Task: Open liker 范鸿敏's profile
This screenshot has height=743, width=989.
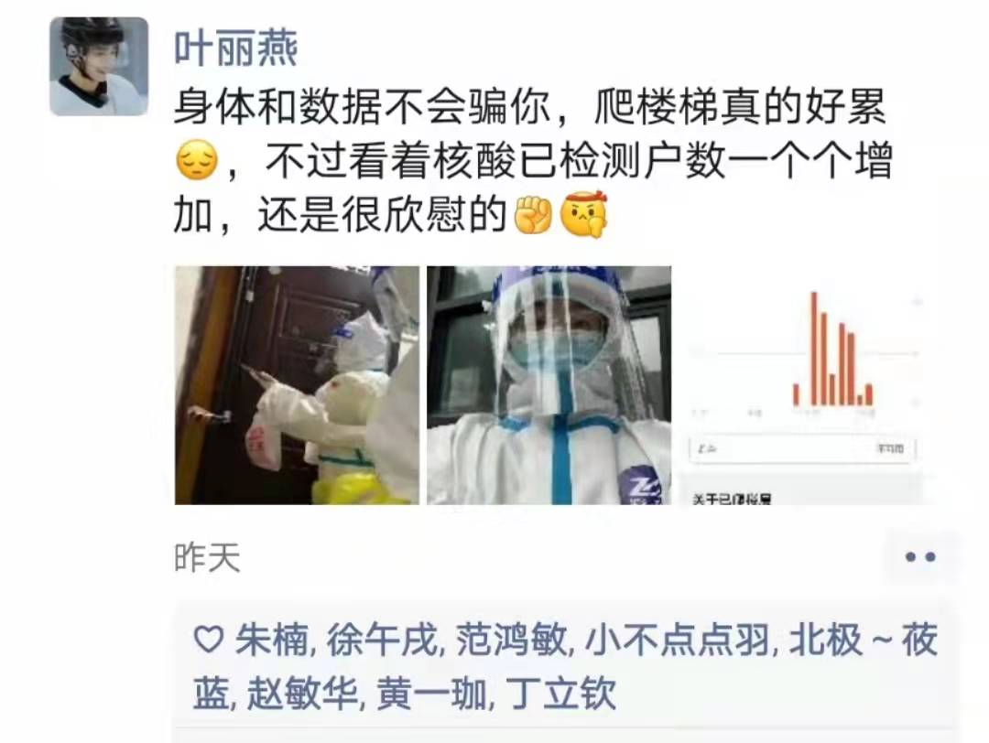Action: (x=511, y=641)
